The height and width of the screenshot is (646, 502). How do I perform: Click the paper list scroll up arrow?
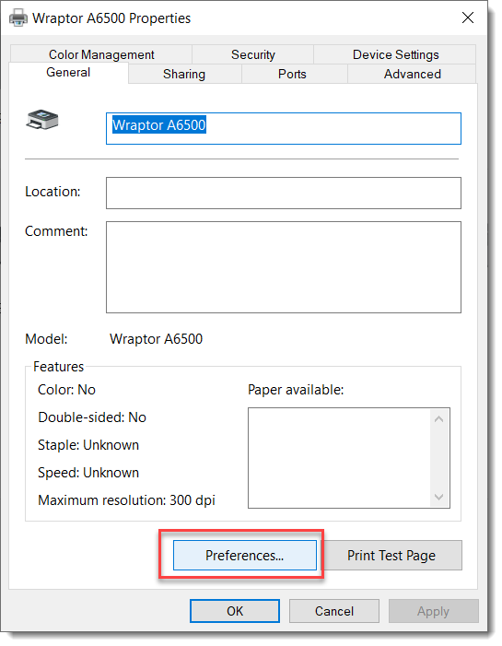[x=439, y=419]
